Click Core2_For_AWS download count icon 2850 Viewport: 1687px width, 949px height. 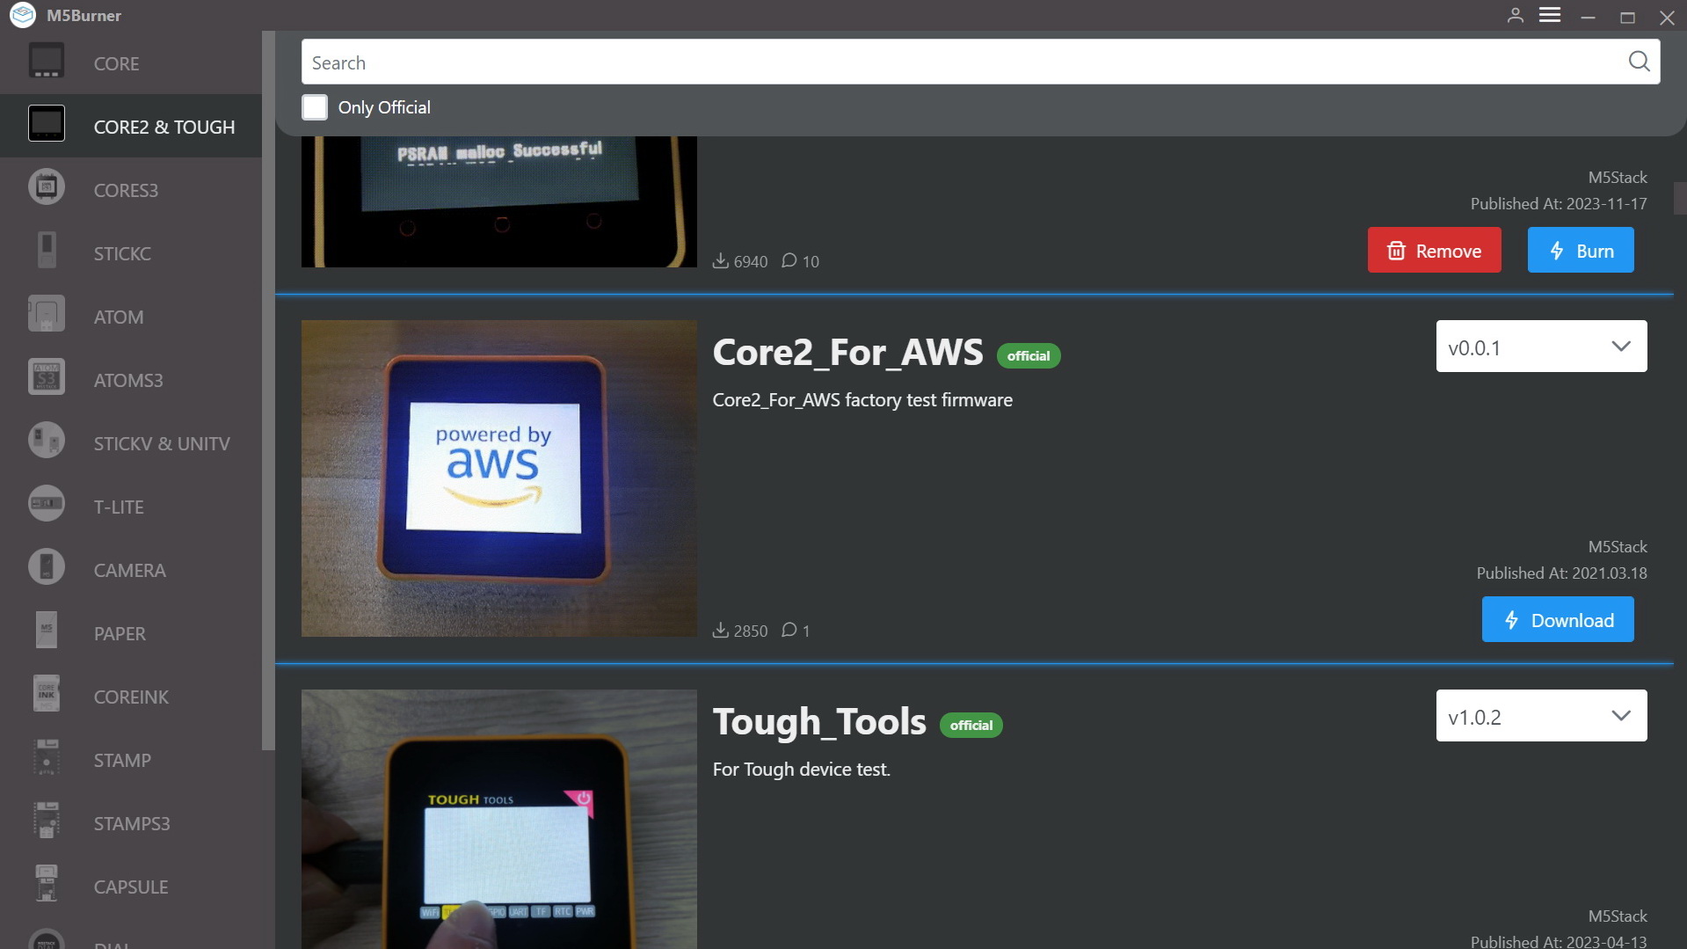click(x=720, y=630)
